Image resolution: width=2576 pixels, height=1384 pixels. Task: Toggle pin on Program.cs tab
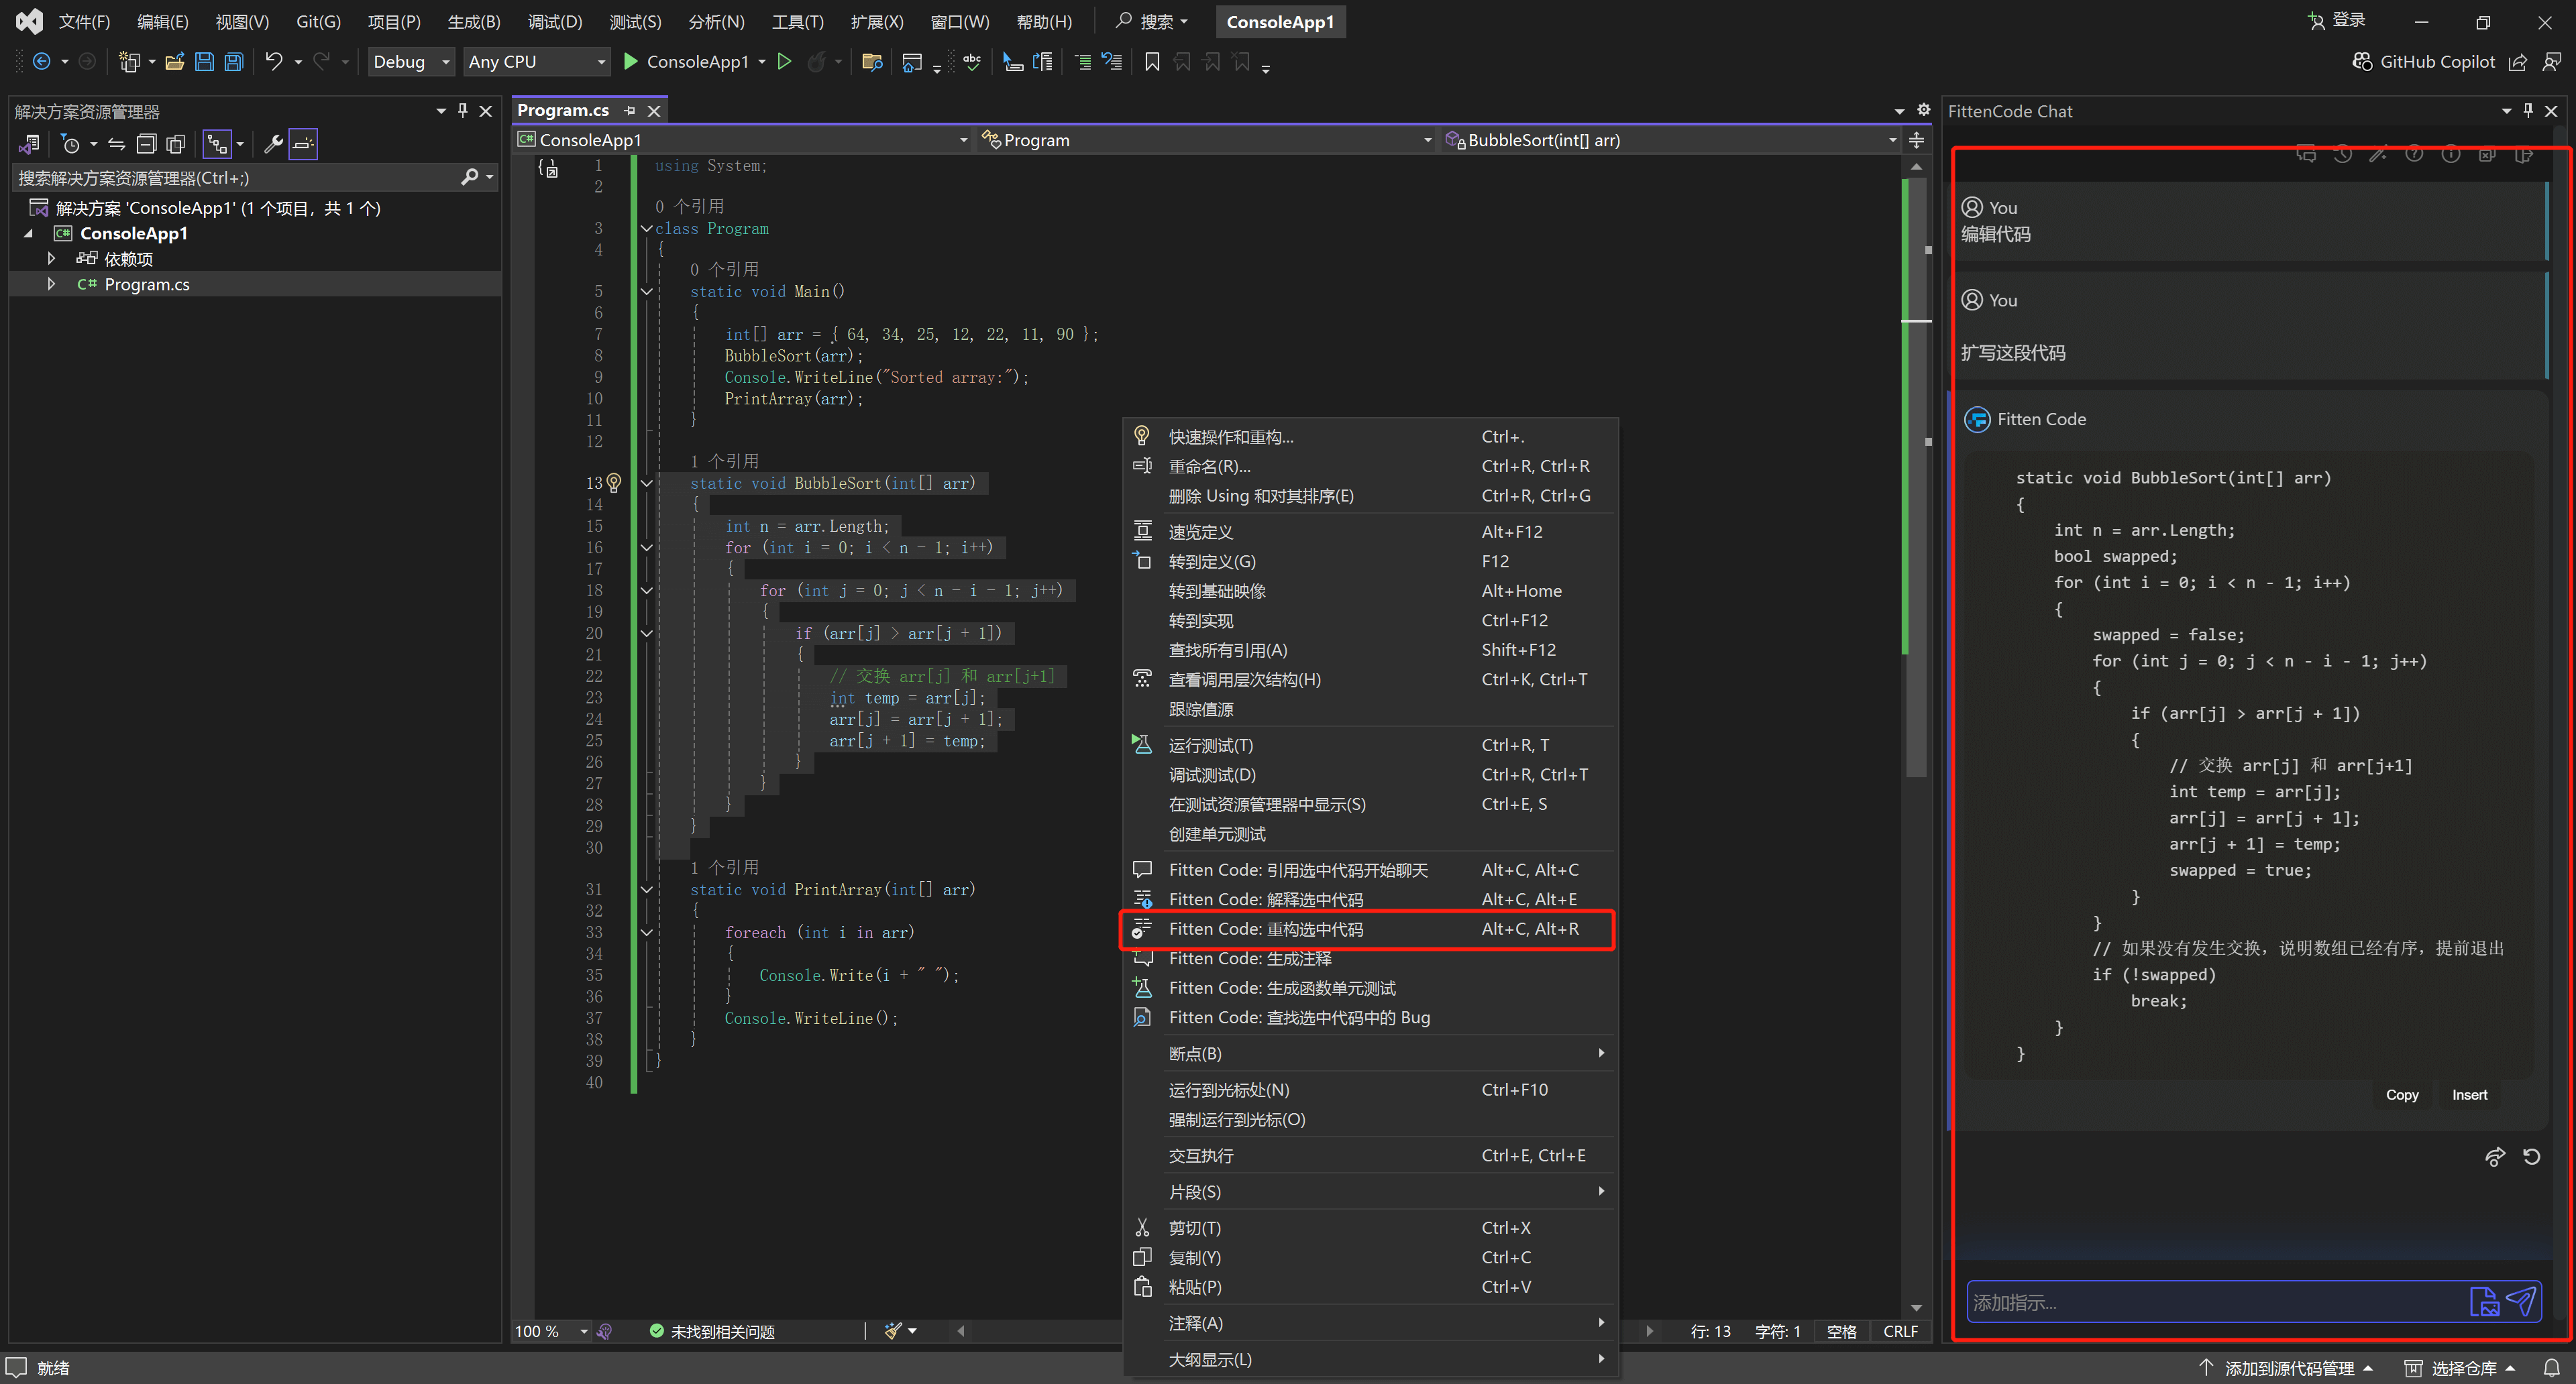[x=630, y=110]
